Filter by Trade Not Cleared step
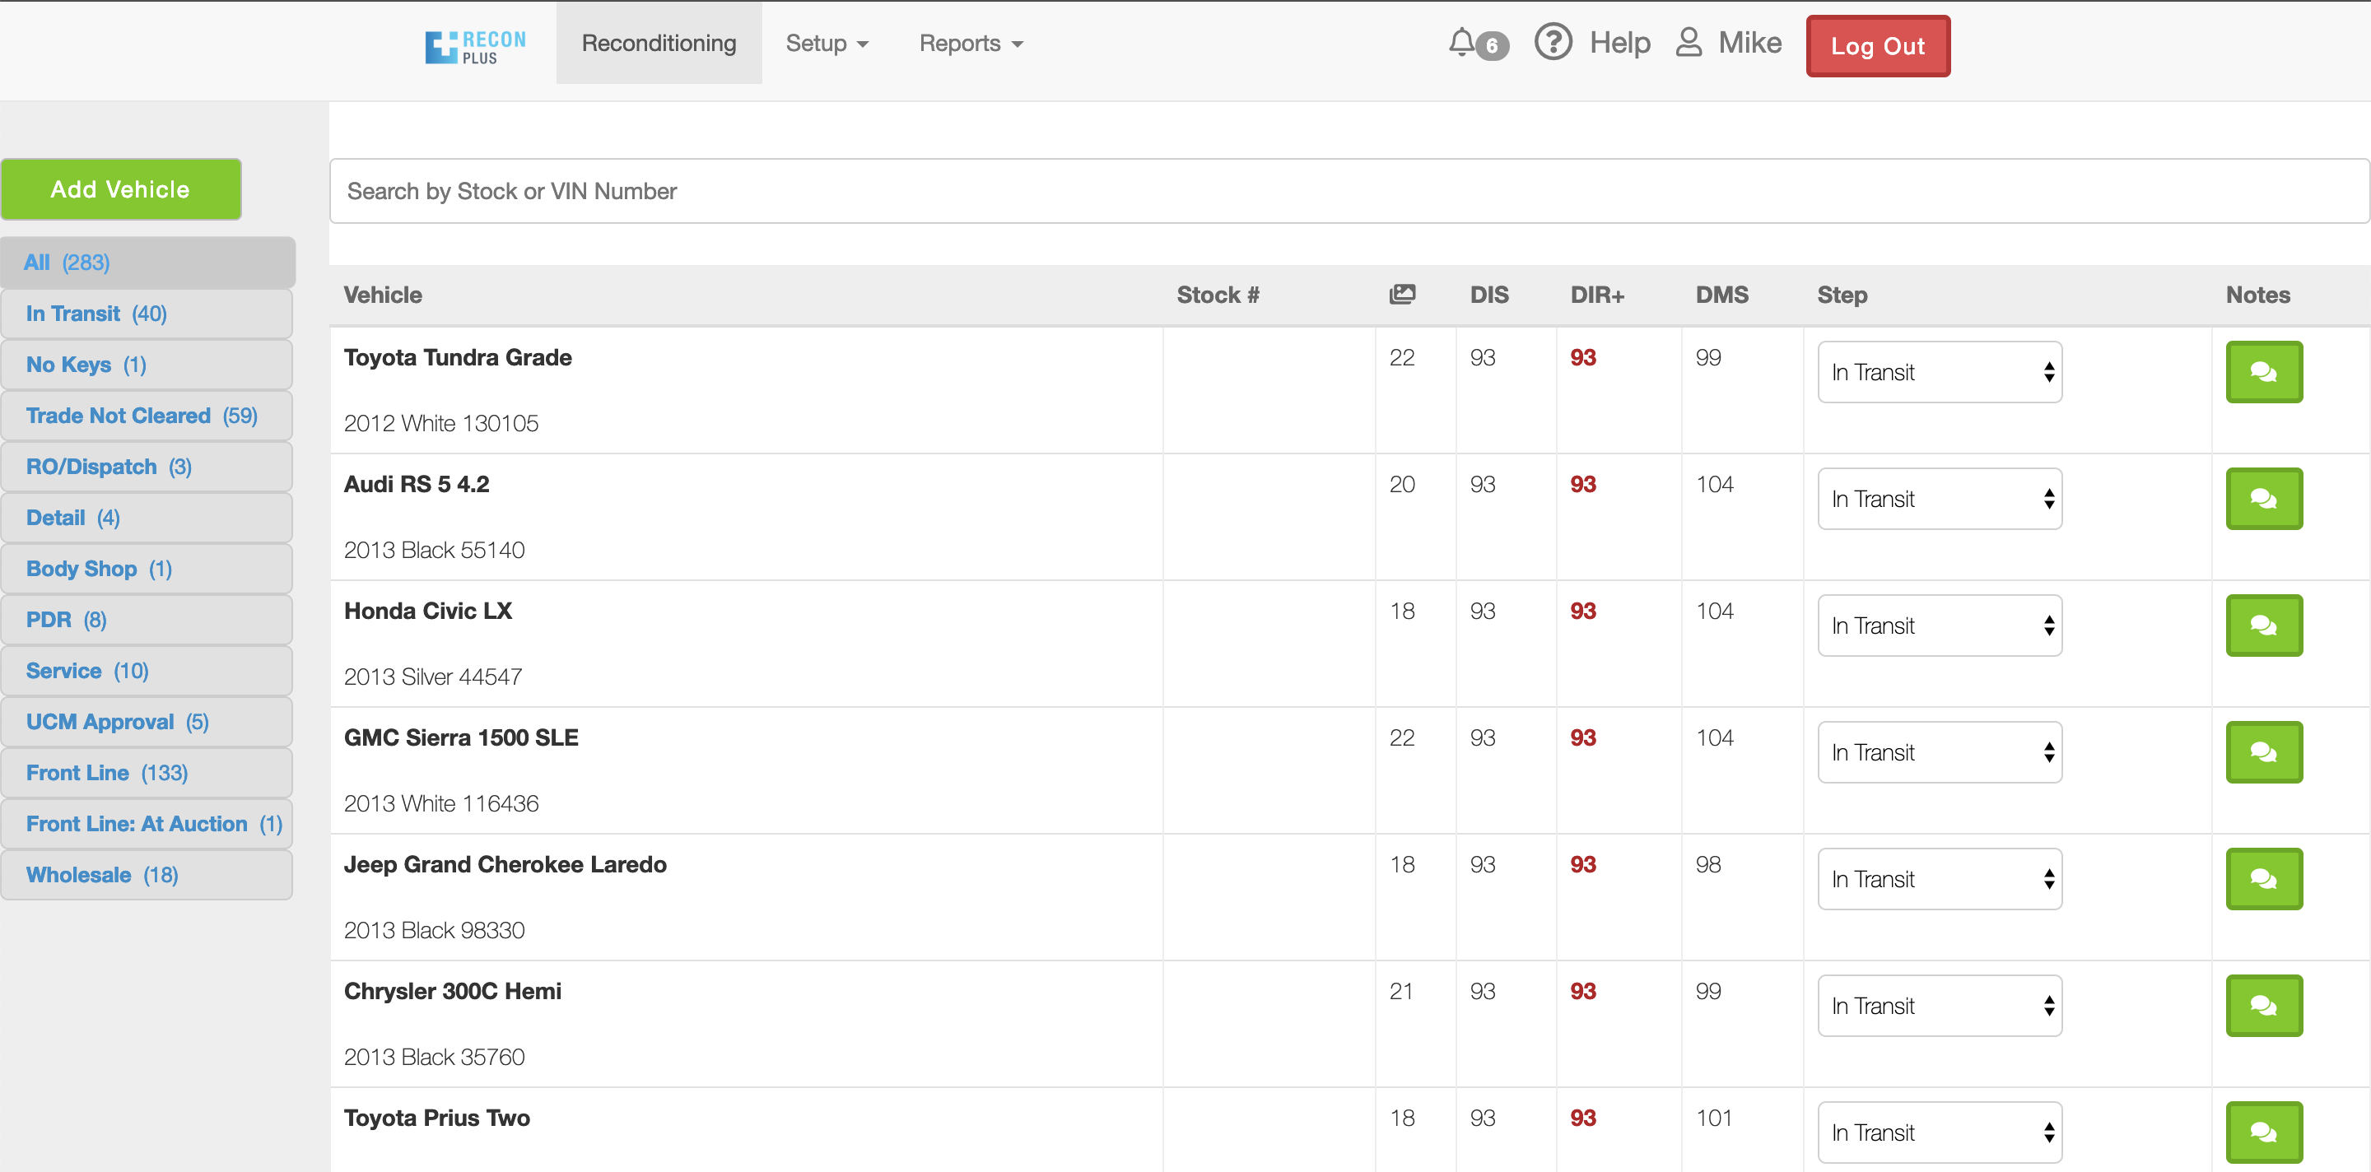2371x1172 pixels. tap(142, 416)
